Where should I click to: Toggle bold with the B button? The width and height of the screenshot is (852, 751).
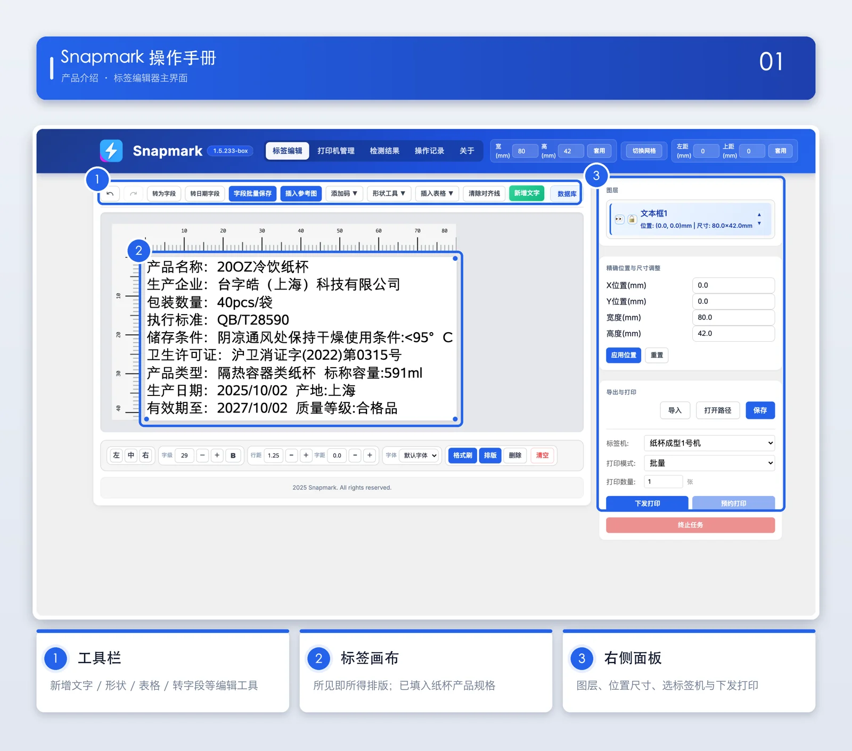click(233, 456)
